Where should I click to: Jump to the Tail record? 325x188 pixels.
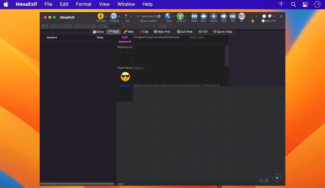[x=233, y=16]
